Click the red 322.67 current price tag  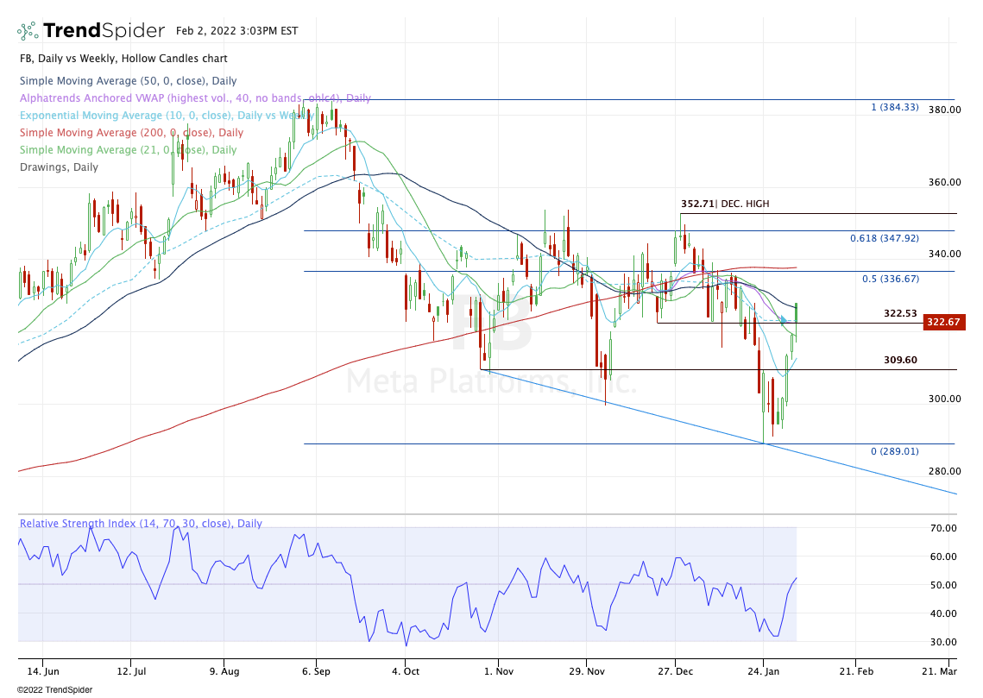(x=942, y=322)
